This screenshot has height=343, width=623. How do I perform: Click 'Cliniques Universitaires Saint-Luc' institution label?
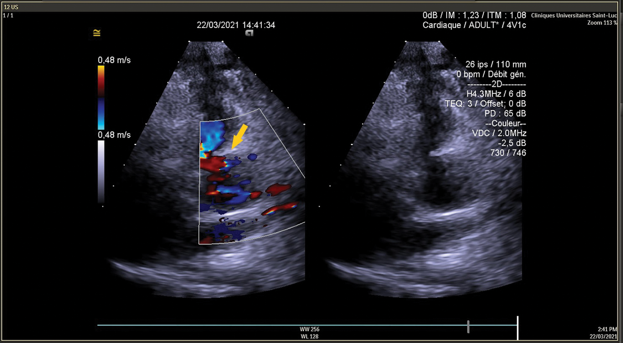573,16
